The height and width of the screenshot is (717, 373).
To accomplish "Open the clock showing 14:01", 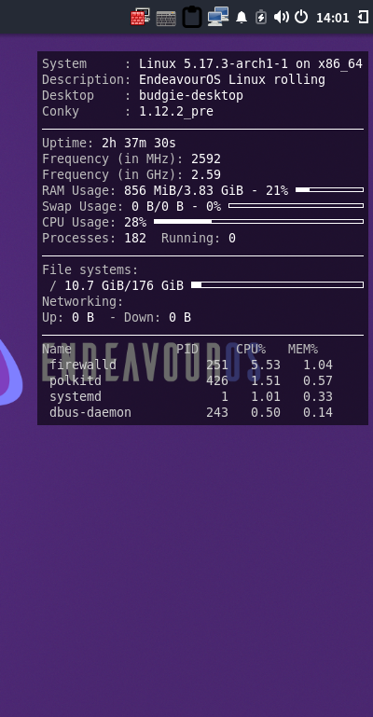I will pyautogui.click(x=332, y=18).
